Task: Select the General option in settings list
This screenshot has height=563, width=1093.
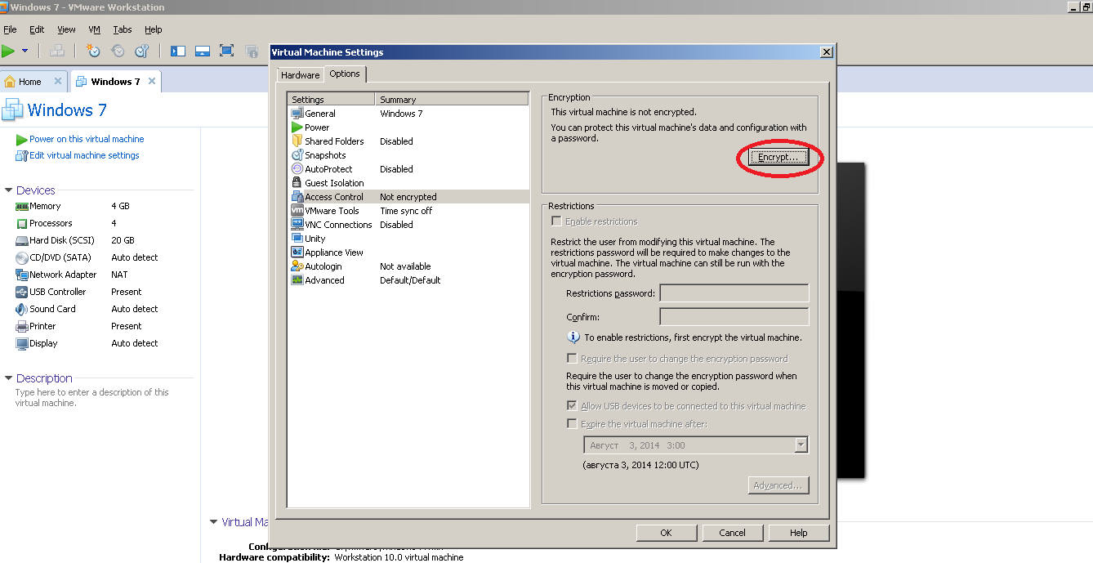Action: [x=409, y=114]
